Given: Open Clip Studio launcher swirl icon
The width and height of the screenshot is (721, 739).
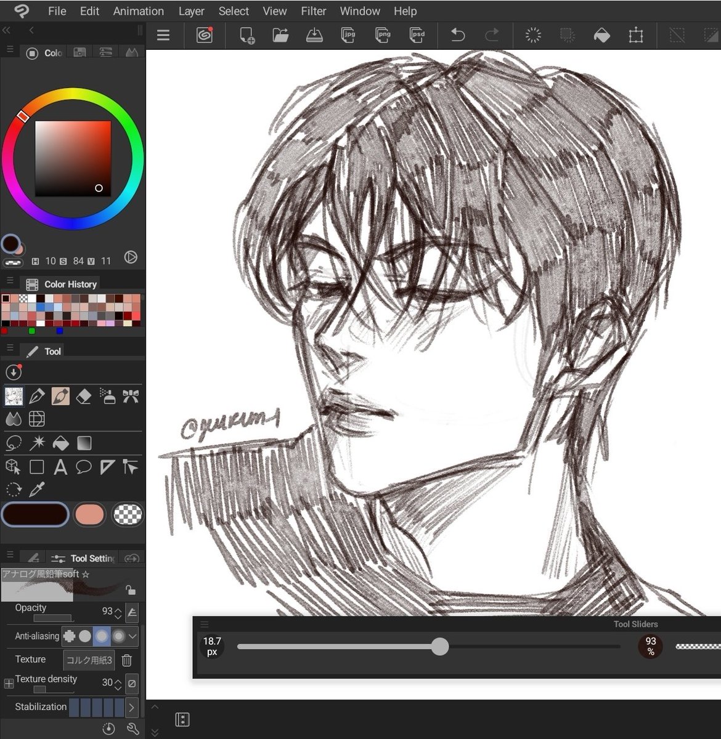Looking at the screenshot, I should tap(204, 35).
